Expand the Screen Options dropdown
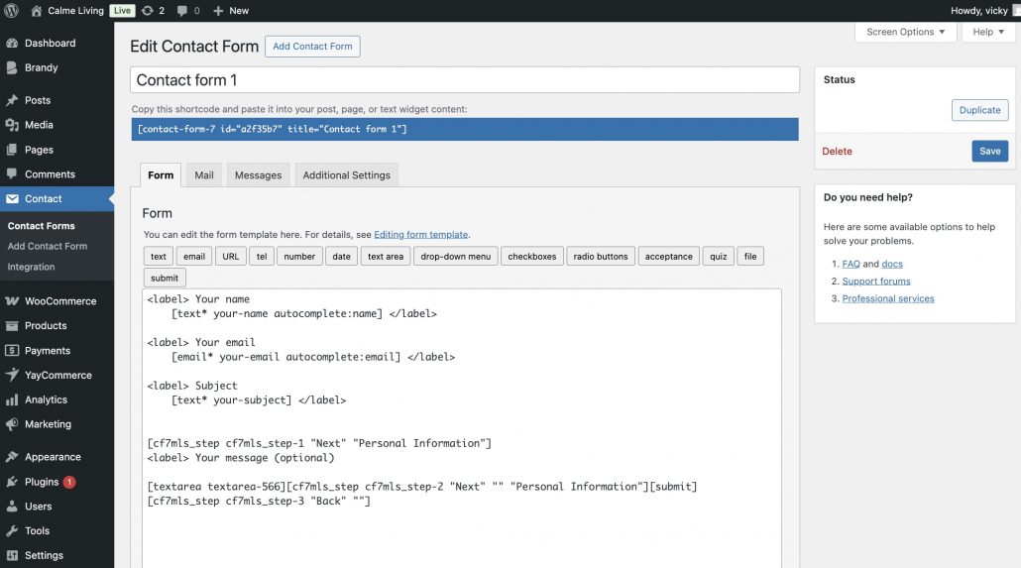Viewport: 1021px width, 568px height. click(x=905, y=32)
